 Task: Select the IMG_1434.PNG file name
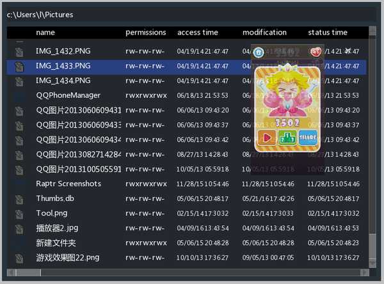tap(63, 81)
